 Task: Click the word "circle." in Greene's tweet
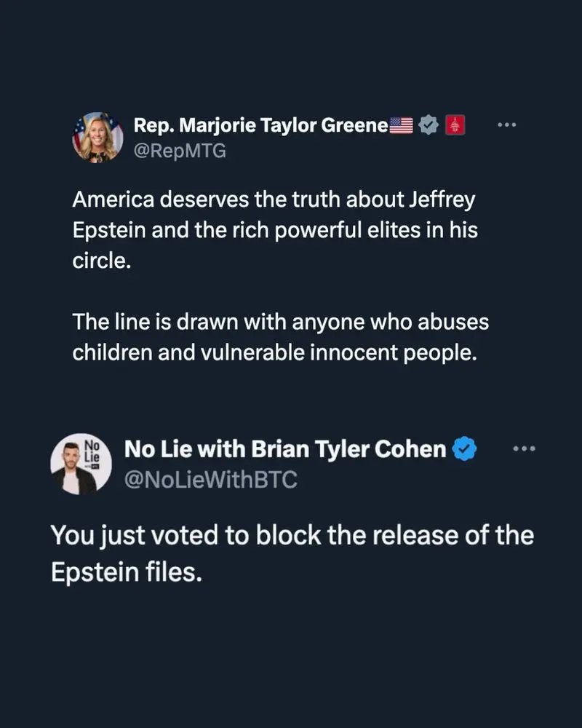101,260
